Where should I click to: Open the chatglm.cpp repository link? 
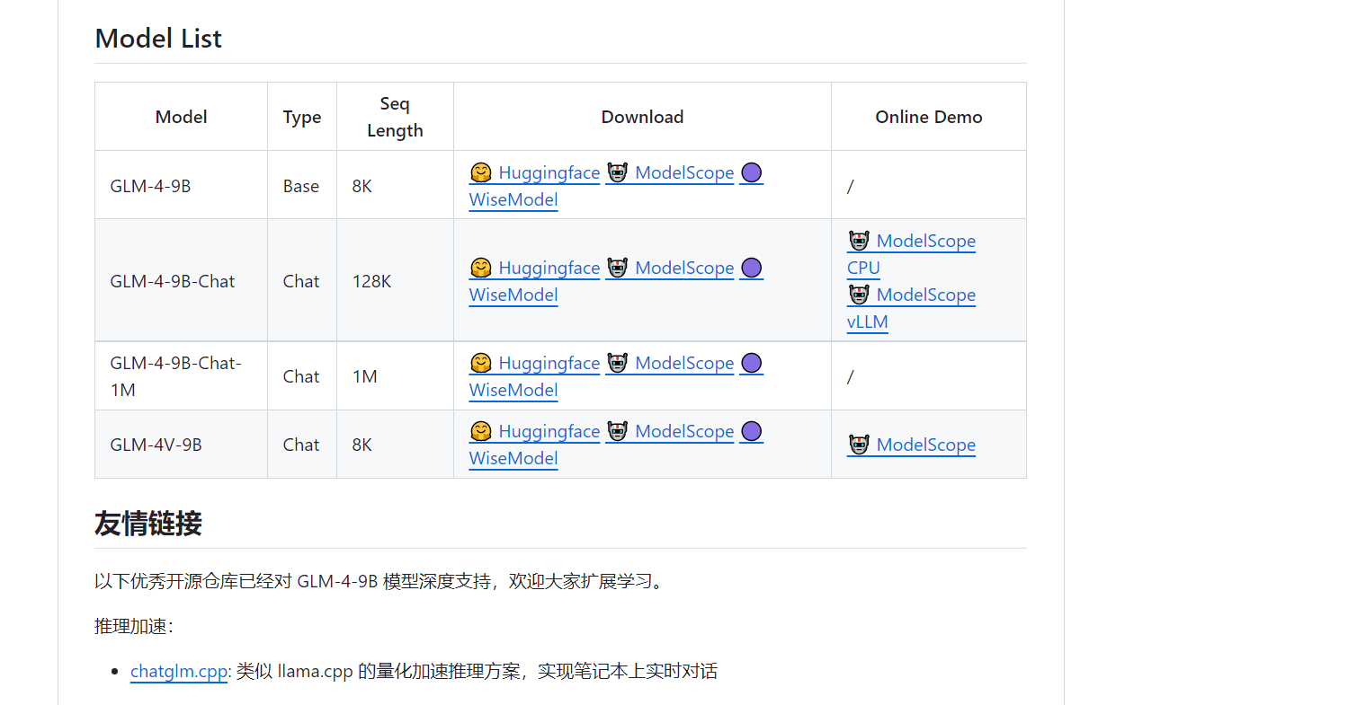click(x=178, y=671)
